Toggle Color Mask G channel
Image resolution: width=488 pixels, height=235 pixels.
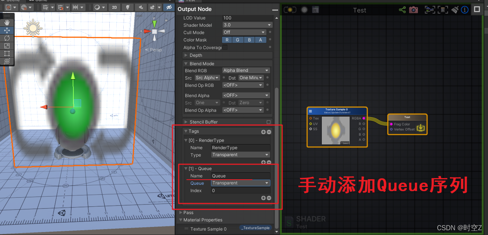[x=238, y=40]
